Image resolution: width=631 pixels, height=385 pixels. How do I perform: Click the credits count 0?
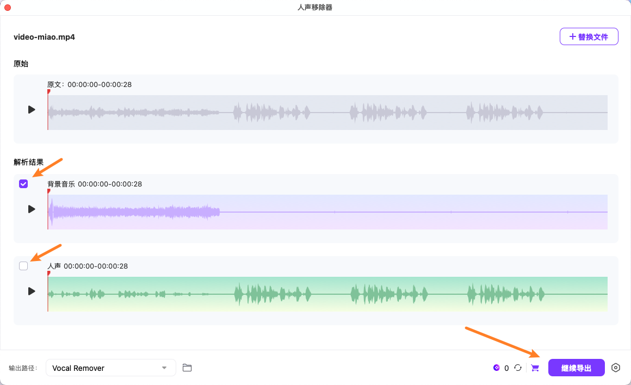click(506, 368)
